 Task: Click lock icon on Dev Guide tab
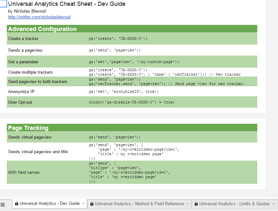click(17, 204)
